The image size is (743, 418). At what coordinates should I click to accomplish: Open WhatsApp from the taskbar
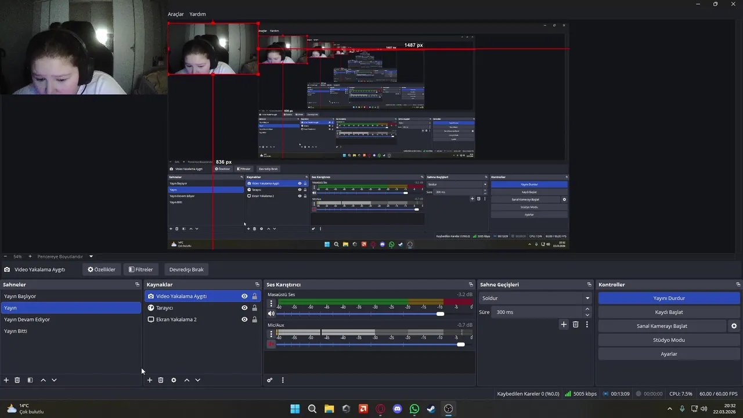click(414, 409)
